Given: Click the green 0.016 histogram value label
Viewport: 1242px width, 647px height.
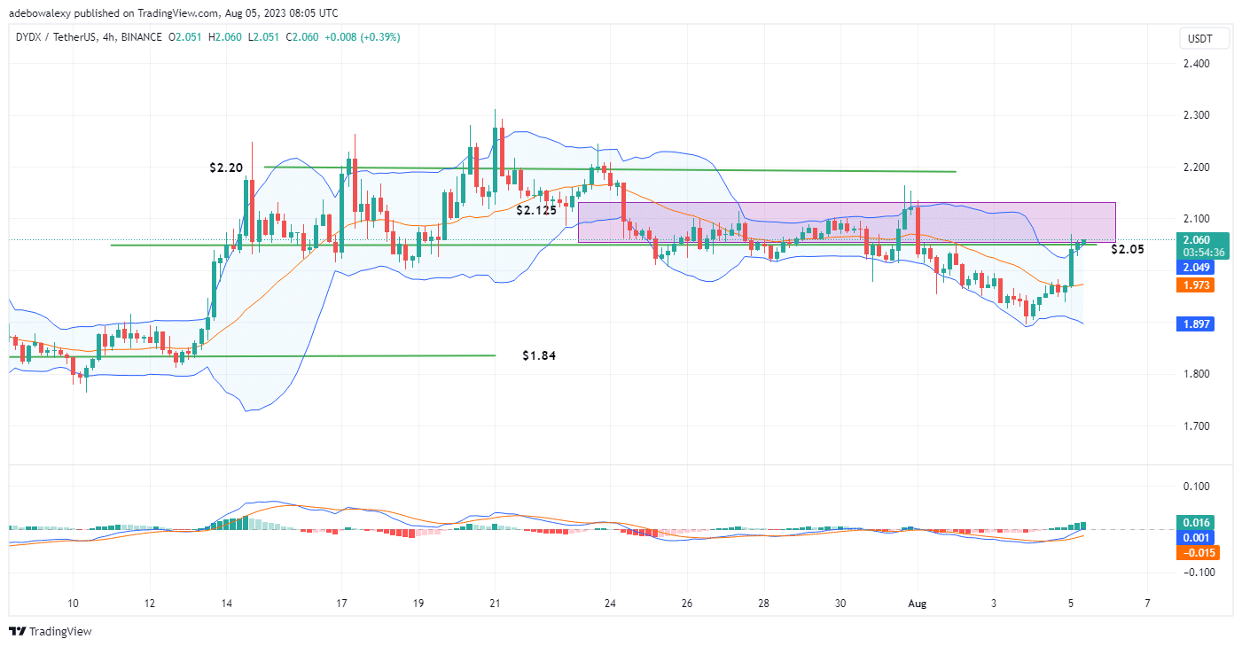Looking at the screenshot, I should click(x=1197, y=523).
